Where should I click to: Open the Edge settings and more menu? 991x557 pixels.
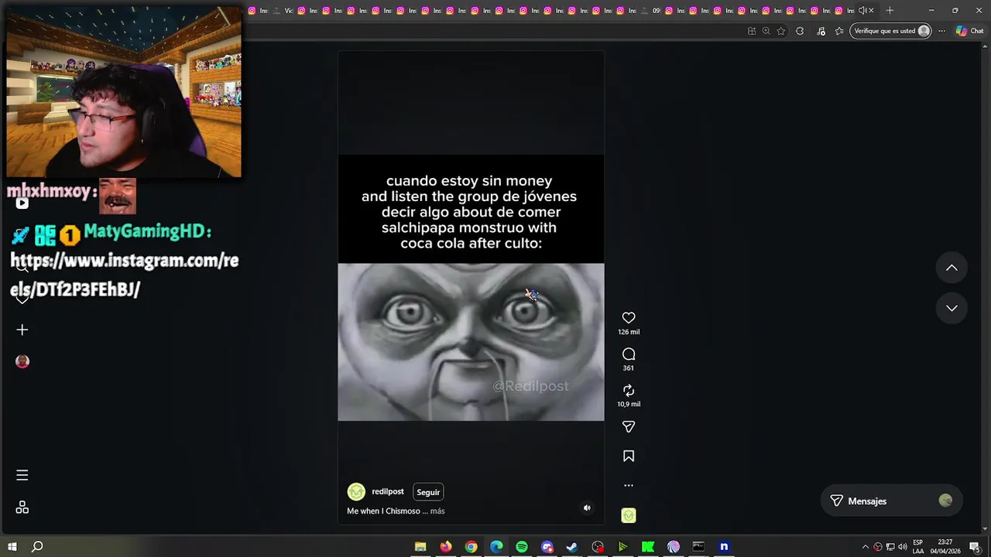(x=942, y=31)
